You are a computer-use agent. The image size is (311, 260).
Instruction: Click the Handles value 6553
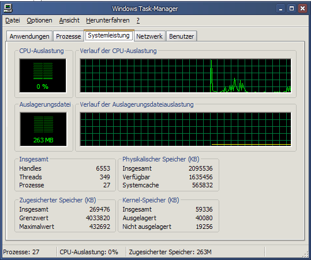point(103,168)
